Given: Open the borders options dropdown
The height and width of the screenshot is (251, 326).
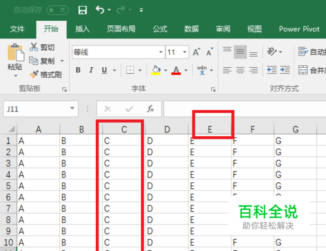Looking at the screenshot, I should 140,70.
